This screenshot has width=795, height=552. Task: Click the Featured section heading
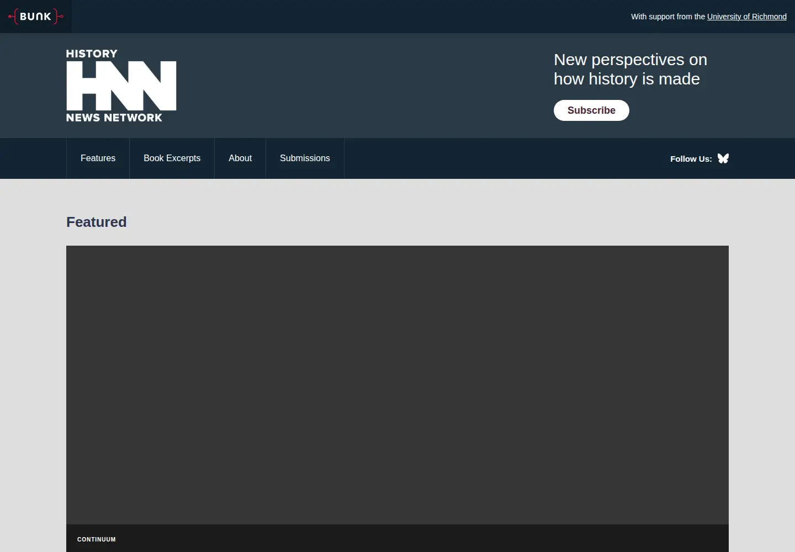click(x=97, y=222)
